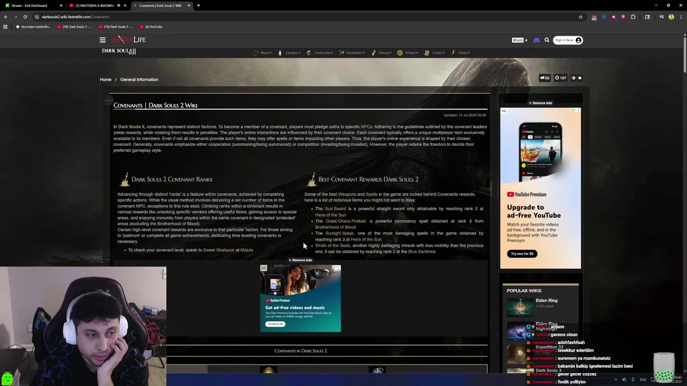Open the Blue Sentinels link
The image size is (687, 386).
[x=422, y=251]
